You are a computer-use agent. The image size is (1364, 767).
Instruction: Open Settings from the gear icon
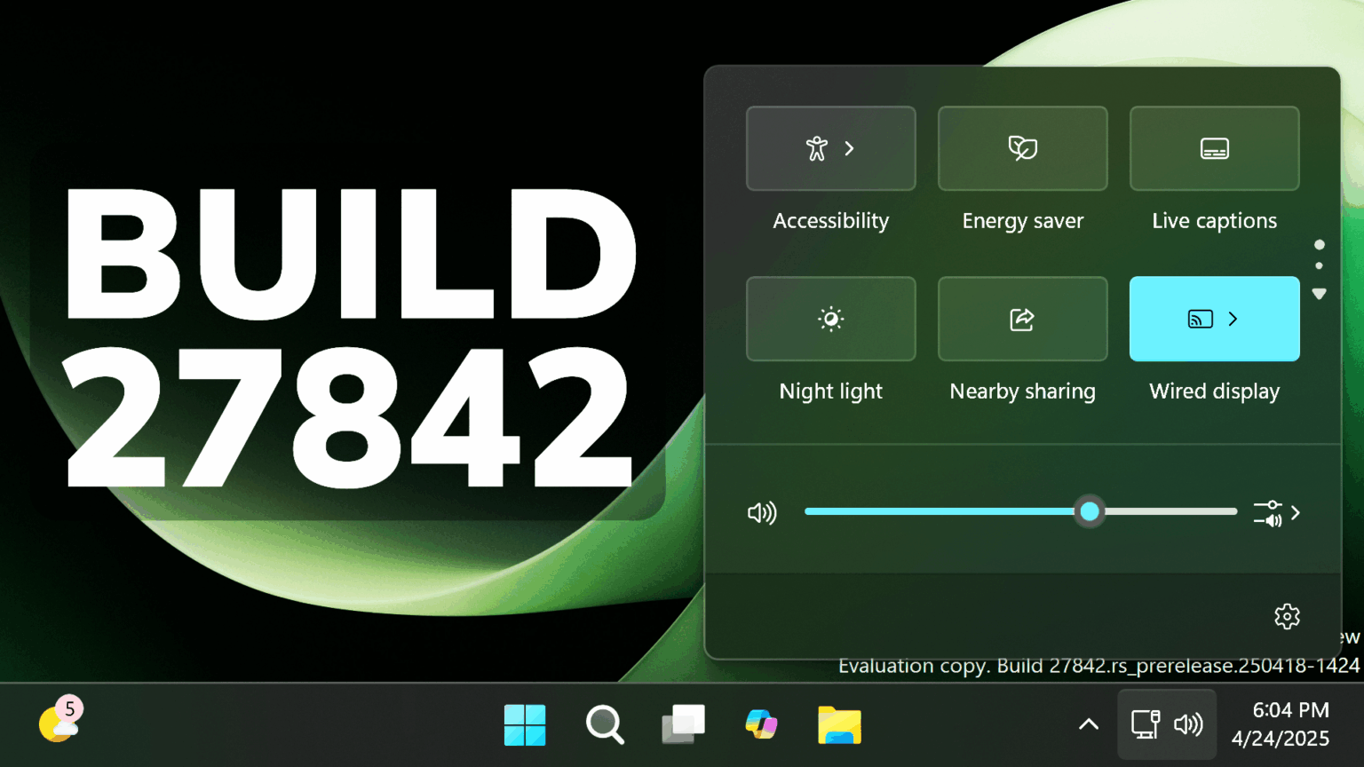click(x=1286, y=616)
